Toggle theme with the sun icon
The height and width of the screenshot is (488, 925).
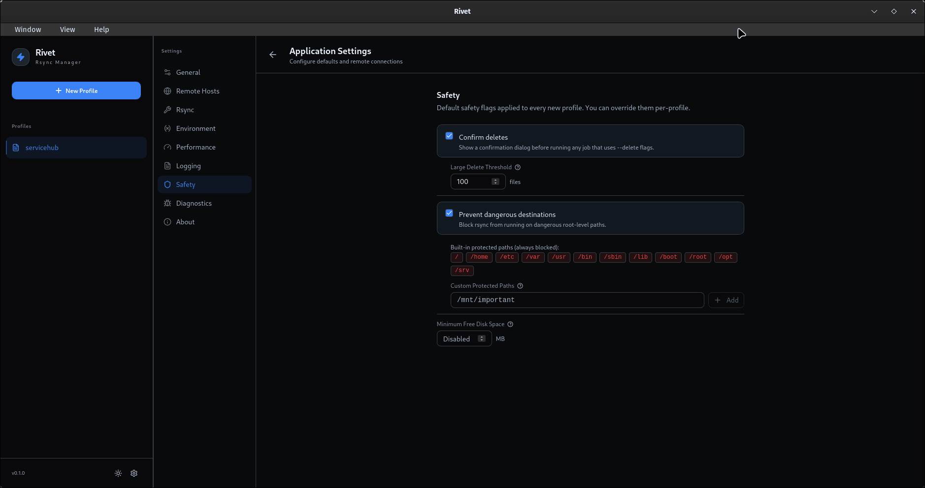coord(118,473)
